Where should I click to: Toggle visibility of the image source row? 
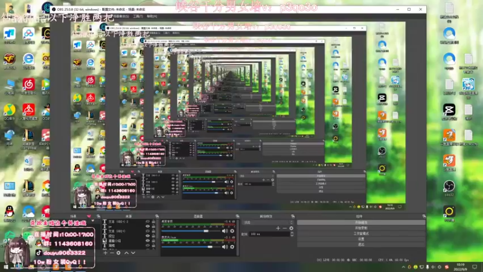(x=147, y=241)
